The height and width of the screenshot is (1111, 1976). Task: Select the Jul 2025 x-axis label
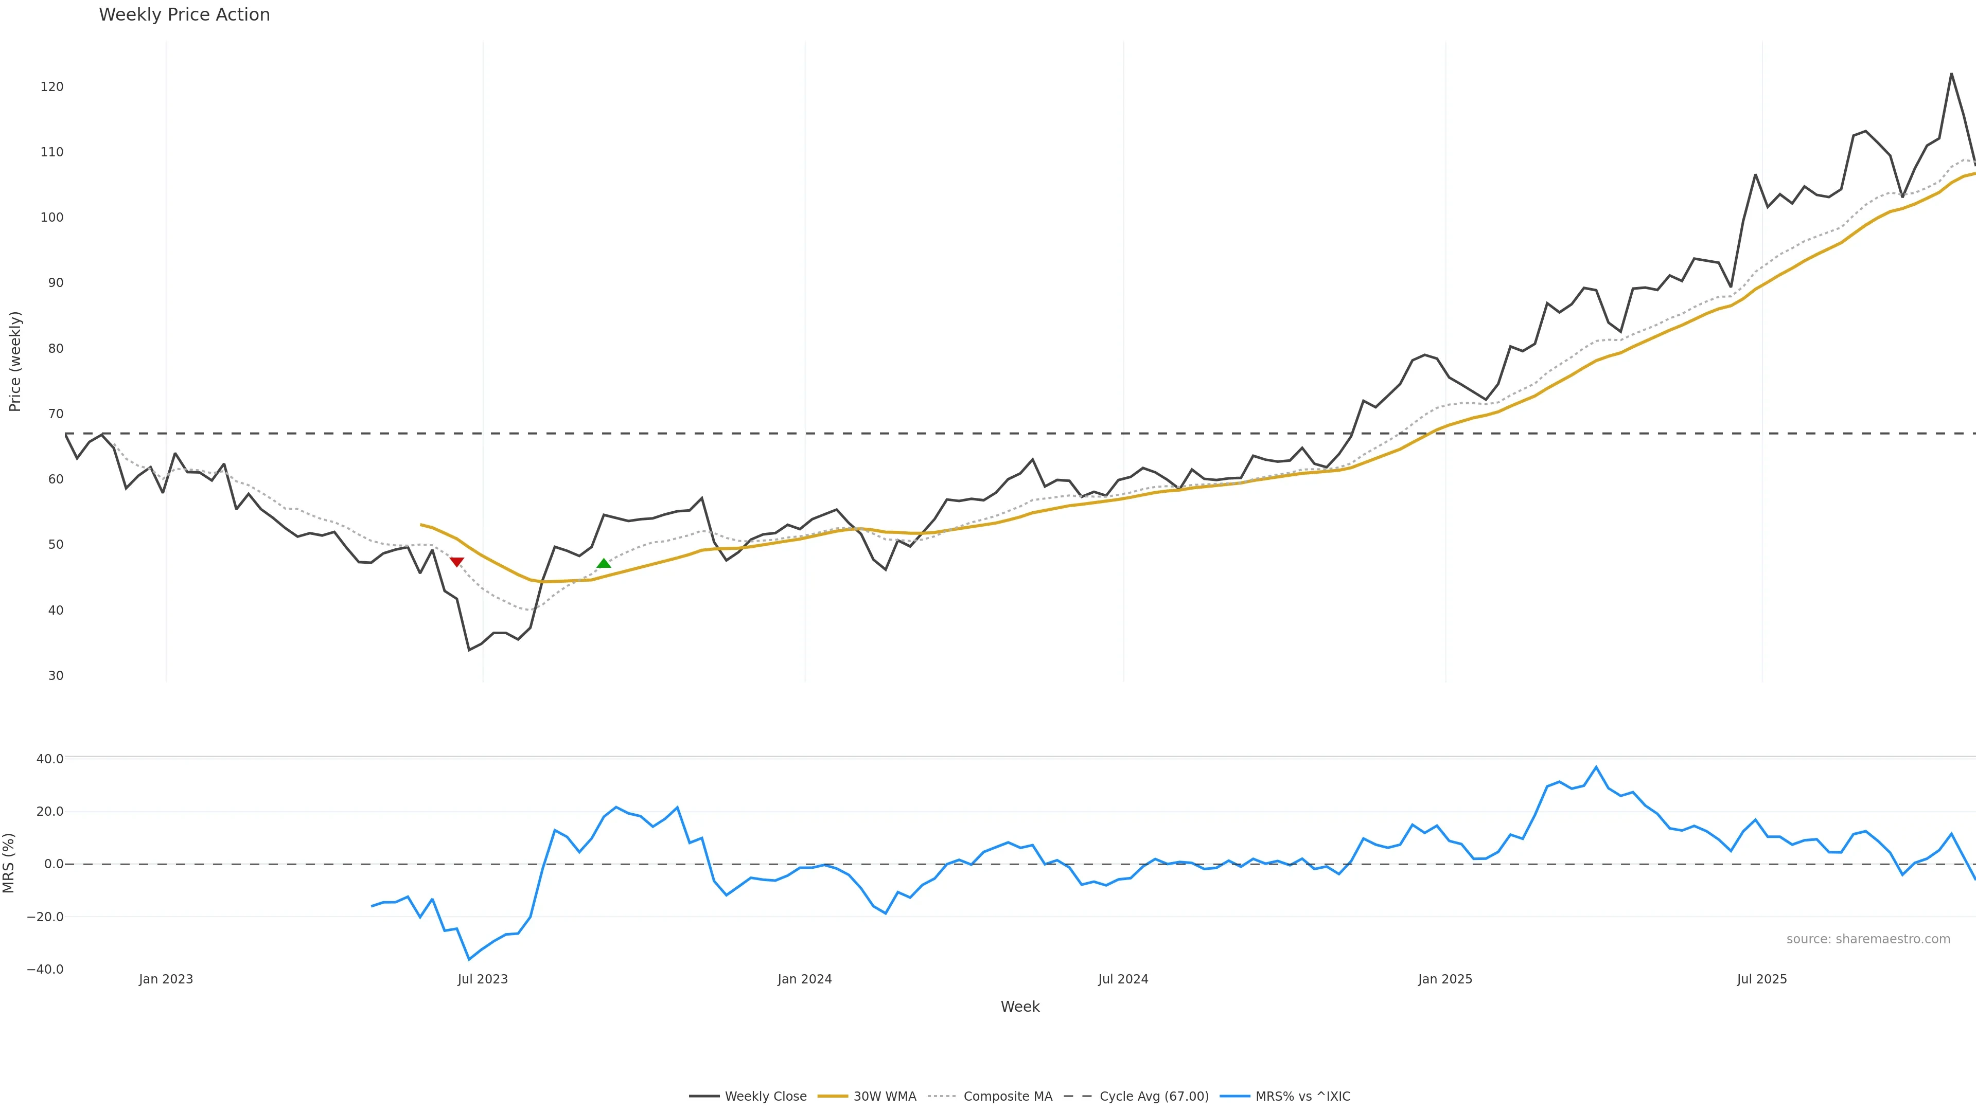point(1761,979)
